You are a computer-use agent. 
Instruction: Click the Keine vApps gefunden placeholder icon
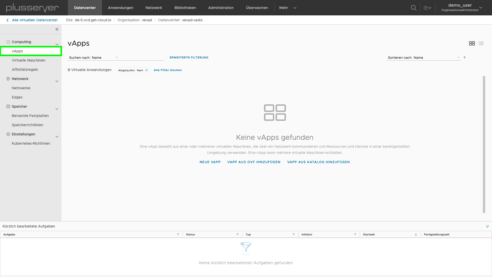(275, 113)
